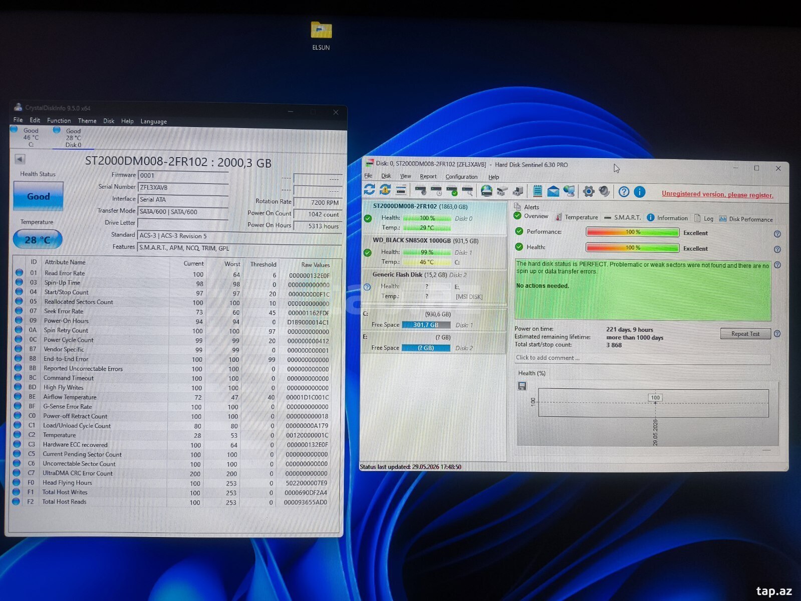801x601 pixels.
Task: Click status dot of Read Error Rate row
Action: (19, 272)
